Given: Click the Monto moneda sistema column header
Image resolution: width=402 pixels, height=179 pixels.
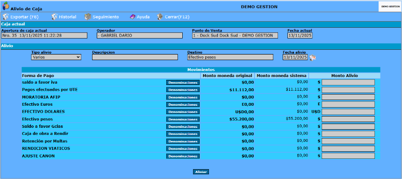Looking at the screenshot, I should (x=281, y=76).
